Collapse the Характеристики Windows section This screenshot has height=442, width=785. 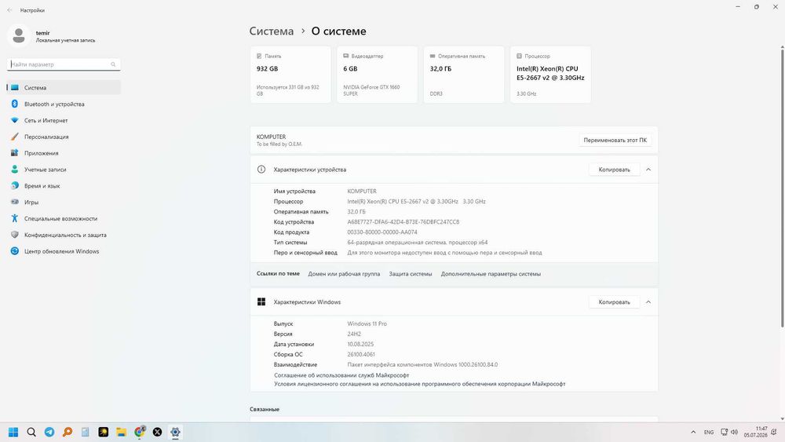point(648,302)
